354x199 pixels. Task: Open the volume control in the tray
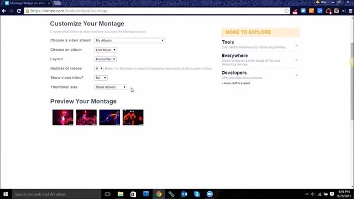click(313, 194)
